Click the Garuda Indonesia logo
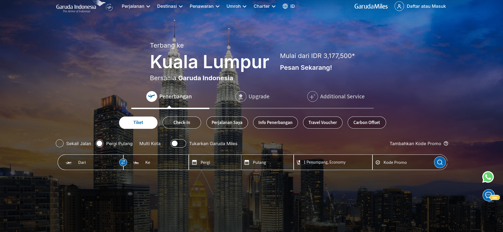 click(x=84, y=7)
